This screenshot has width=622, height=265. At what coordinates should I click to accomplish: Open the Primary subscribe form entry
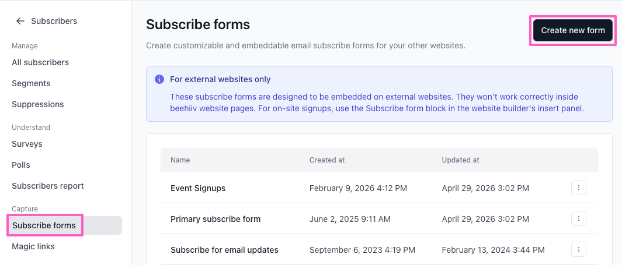(216, 219)
